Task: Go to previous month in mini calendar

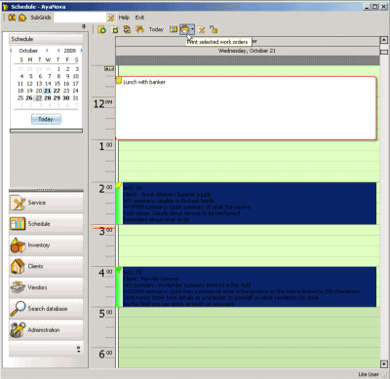Action: [x=12, y=51]
